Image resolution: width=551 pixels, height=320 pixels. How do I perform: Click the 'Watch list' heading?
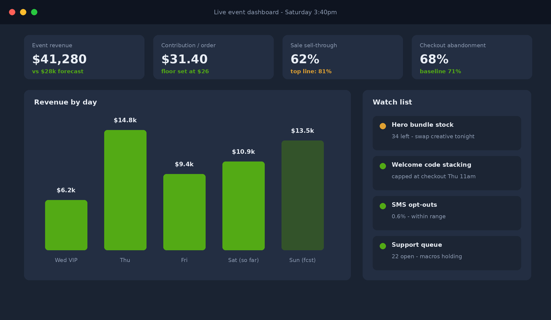click(392, 102)
